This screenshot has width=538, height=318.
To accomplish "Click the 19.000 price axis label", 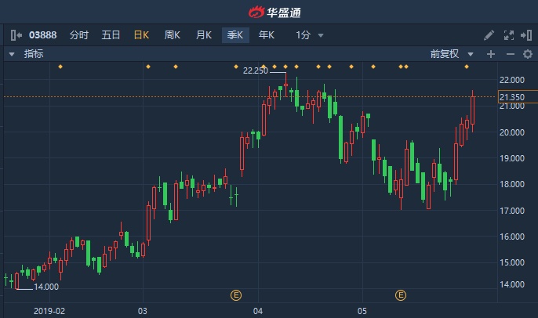I will coord(512,158).
